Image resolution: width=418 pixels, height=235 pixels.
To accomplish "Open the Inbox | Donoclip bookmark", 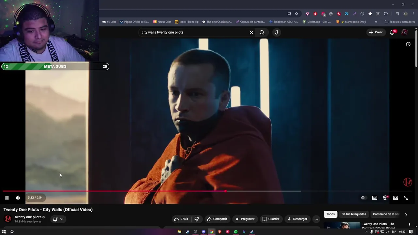I will coord(186,22).
